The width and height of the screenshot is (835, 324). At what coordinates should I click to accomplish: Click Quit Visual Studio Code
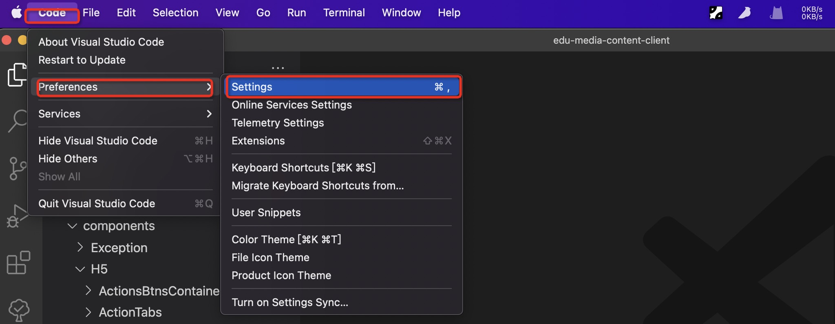(x=97, y=204)
